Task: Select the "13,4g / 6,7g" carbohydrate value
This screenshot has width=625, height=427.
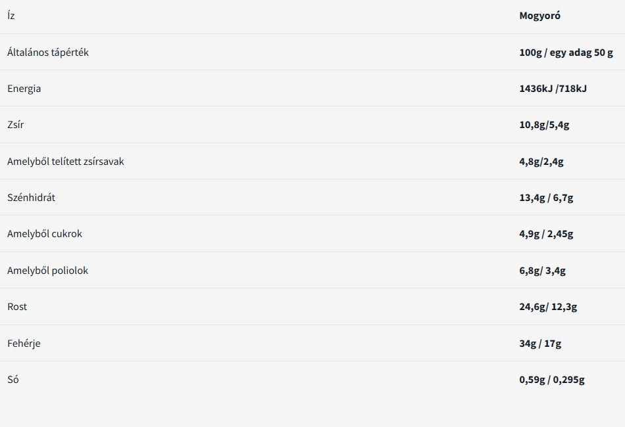Action: click(546, 198)
